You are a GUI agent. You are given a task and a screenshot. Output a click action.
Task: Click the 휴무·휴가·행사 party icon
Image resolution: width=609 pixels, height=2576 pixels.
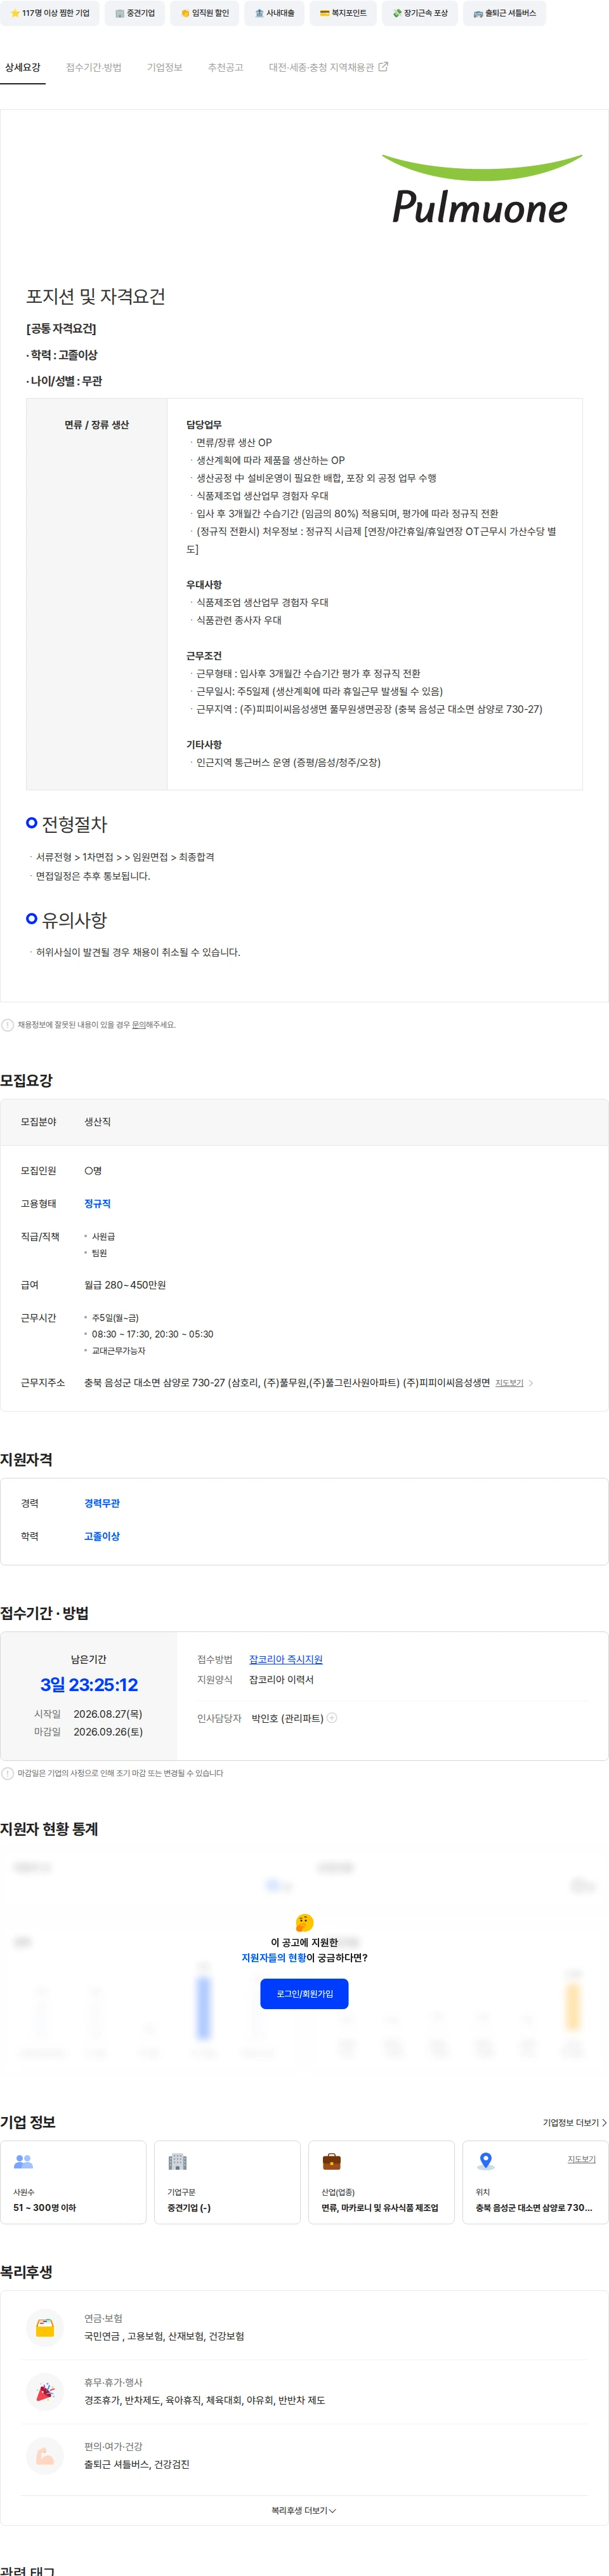click(45, 2392)
